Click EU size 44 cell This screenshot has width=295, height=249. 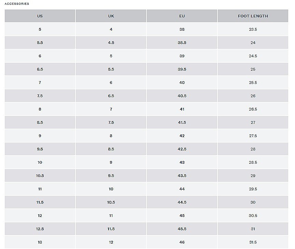182,189
